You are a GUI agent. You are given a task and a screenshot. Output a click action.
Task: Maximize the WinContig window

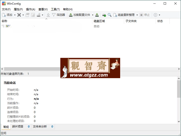165,4
